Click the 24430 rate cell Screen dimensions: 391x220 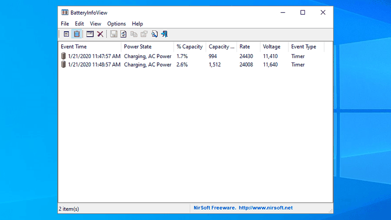[x=246, y=56]
